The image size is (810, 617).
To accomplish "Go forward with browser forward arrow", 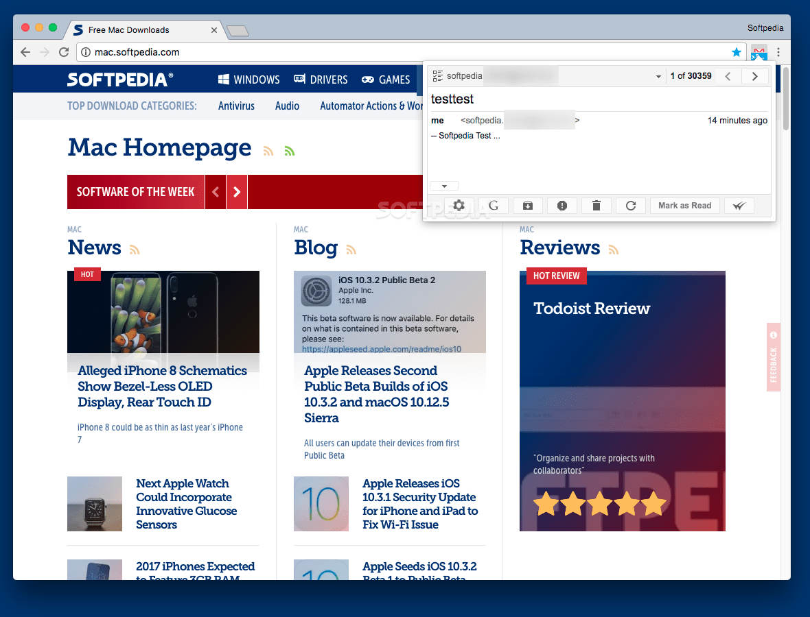I will point(45,52).
